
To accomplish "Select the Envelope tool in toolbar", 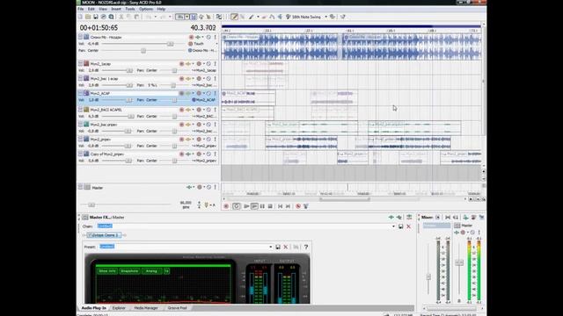I will point(272,17).
